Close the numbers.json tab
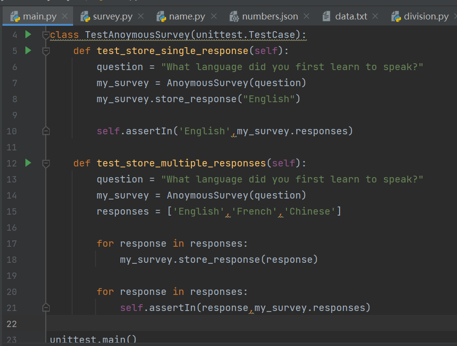Screen dimensions: 457x346 306,17
